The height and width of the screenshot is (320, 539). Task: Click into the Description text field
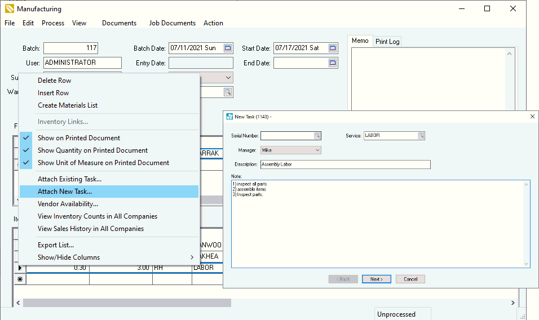coord(345,165)
